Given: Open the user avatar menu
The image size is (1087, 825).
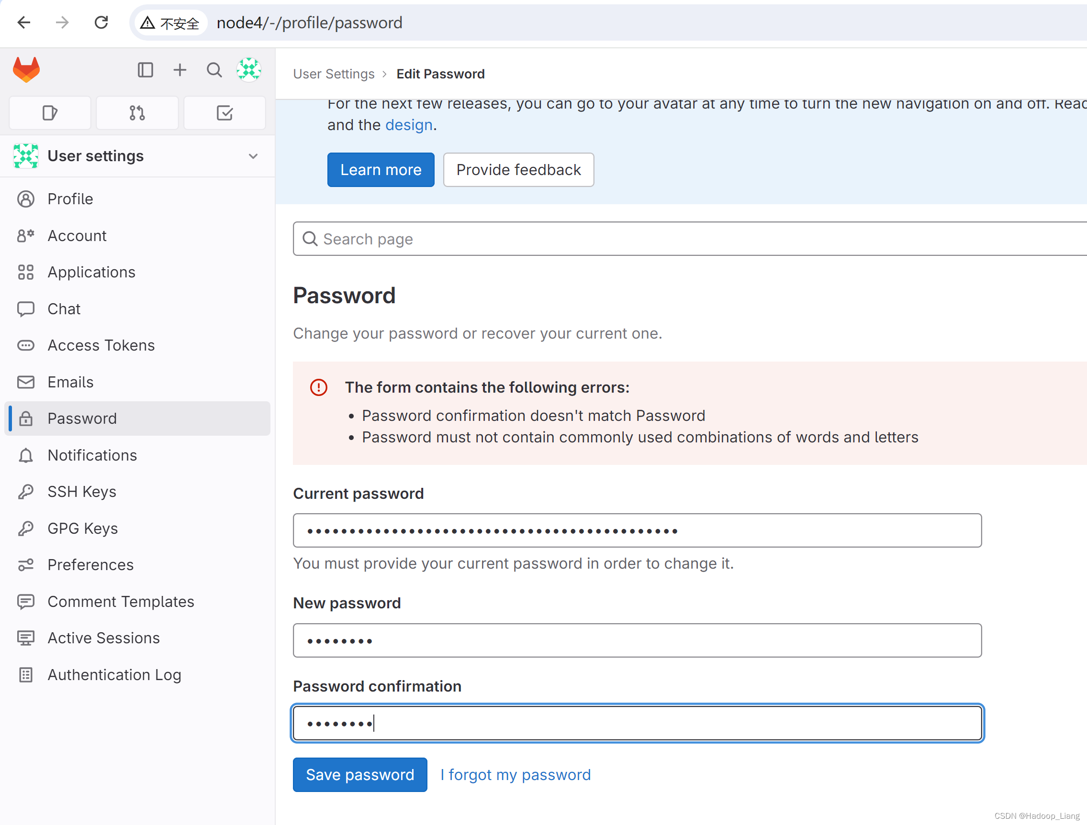Looking at the screenshot, I should (248, 70).
